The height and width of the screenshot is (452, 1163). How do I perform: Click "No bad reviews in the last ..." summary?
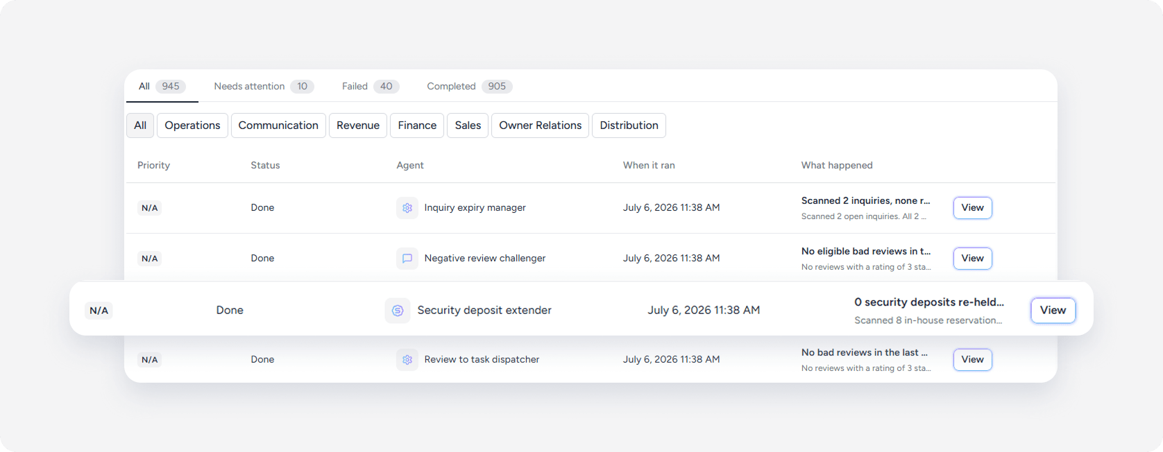tap(865, 353)
